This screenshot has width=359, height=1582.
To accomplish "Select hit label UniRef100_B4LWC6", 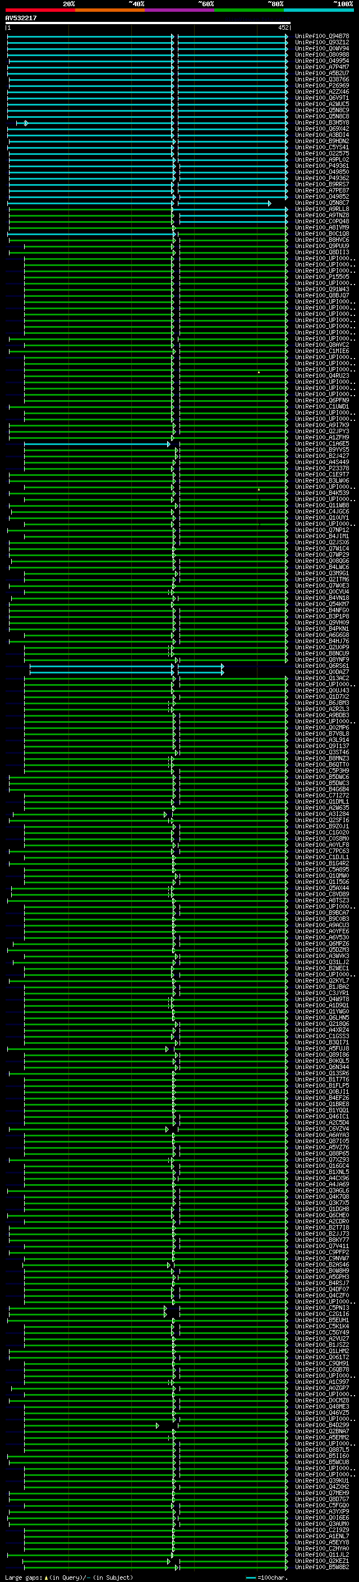I will [322, 567].
